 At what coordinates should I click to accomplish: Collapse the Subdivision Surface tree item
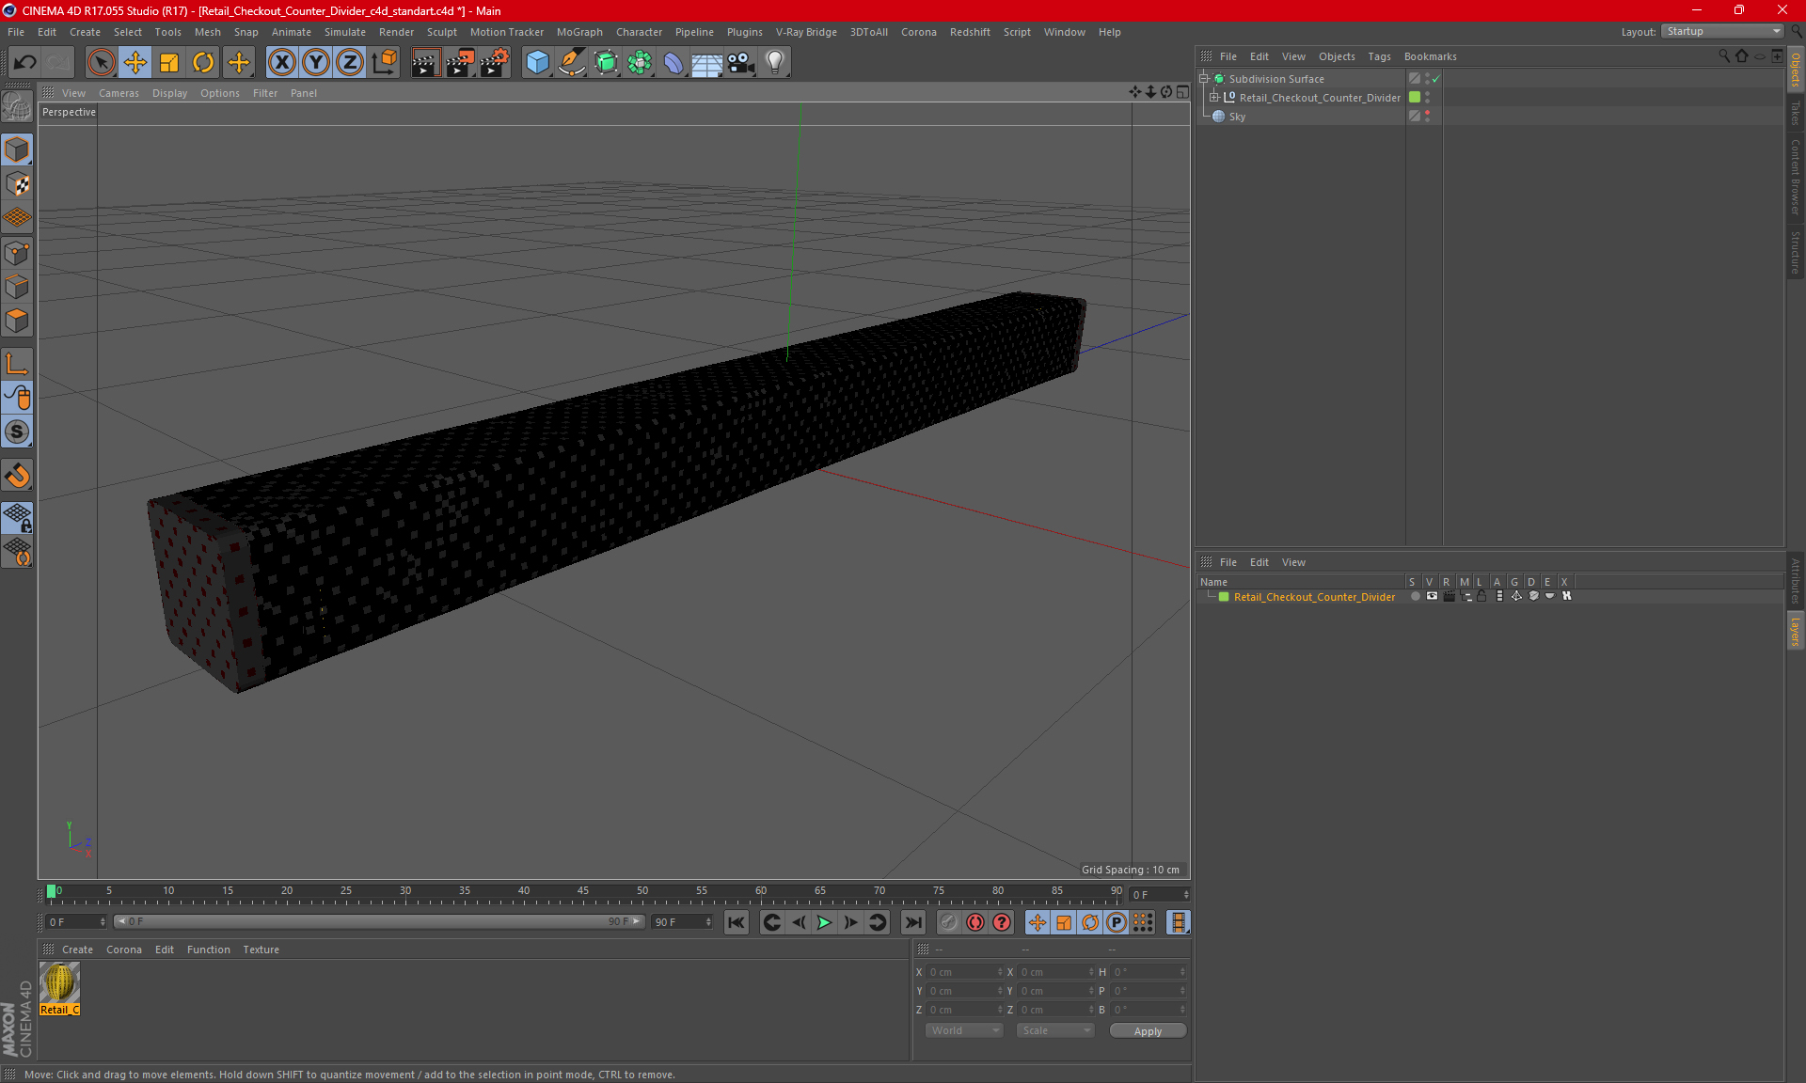tap(1203, 79)
